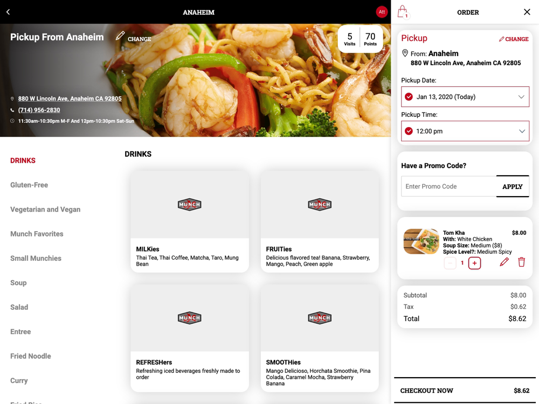Focus the Enter Promo Code field

[448, 186]
